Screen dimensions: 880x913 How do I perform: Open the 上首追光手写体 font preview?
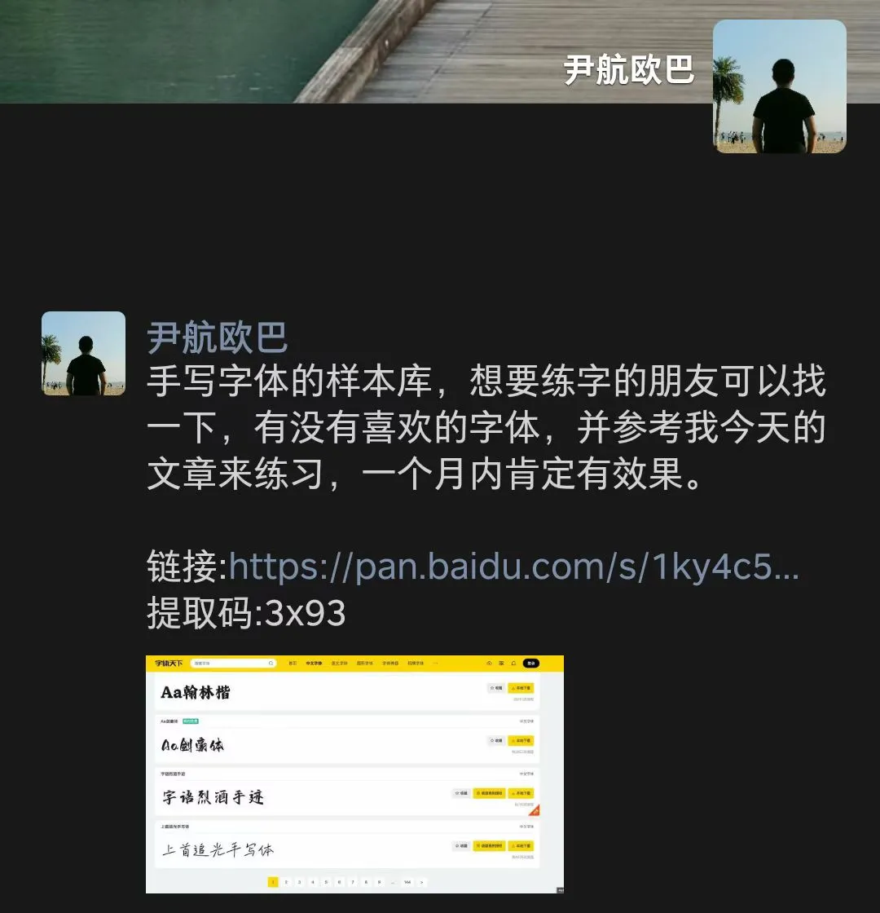[x=218, y=849]
